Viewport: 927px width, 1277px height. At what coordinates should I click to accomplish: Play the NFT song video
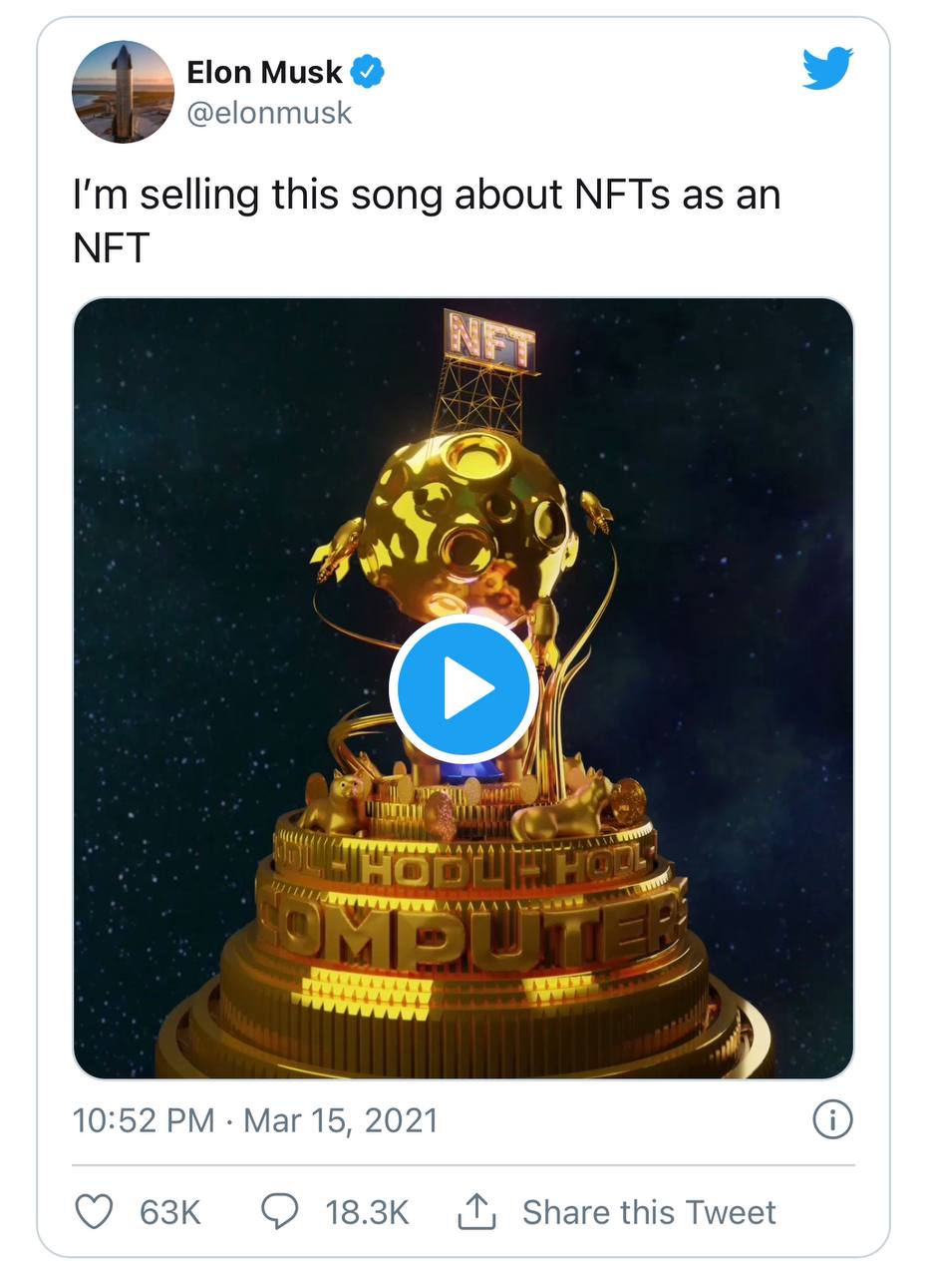[x=463, y=688]
